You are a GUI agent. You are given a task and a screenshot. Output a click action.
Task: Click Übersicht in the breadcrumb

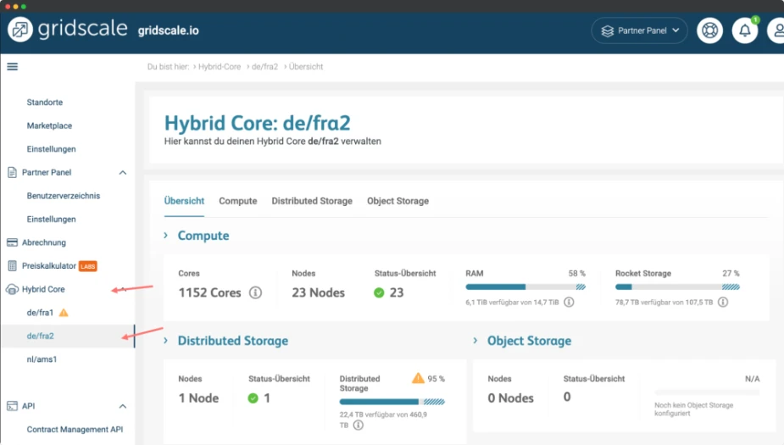[x=306, y=66]
